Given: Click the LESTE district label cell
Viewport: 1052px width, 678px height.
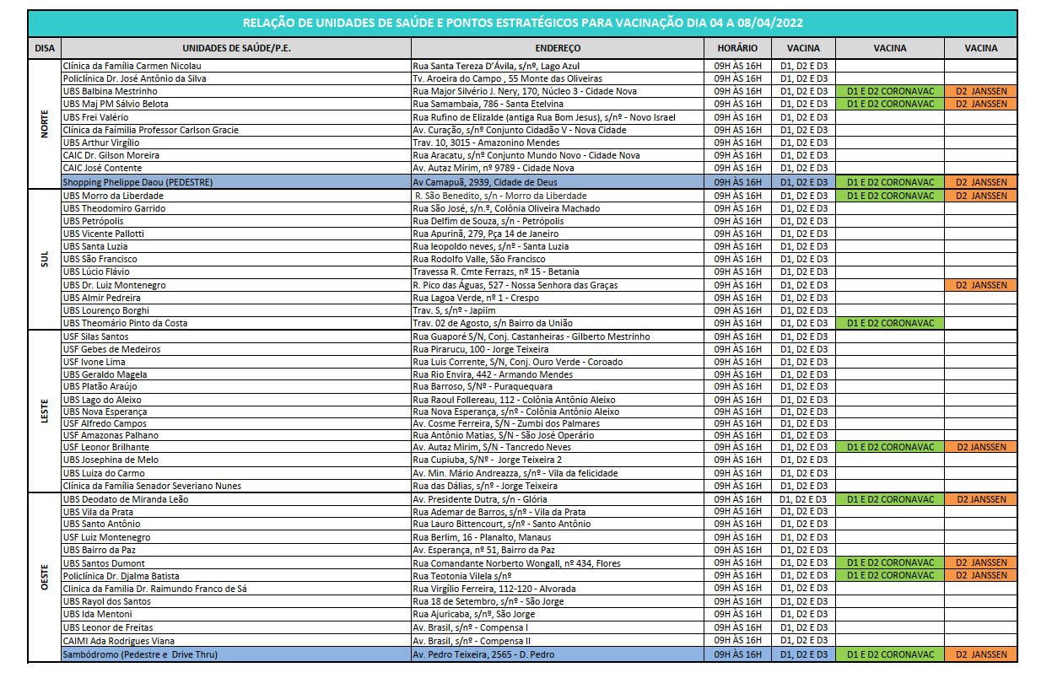Looking at the screenshot, I should [45, 411].
